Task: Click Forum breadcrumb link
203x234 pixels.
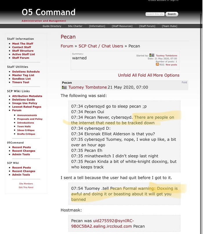Action: coord(67,46)
